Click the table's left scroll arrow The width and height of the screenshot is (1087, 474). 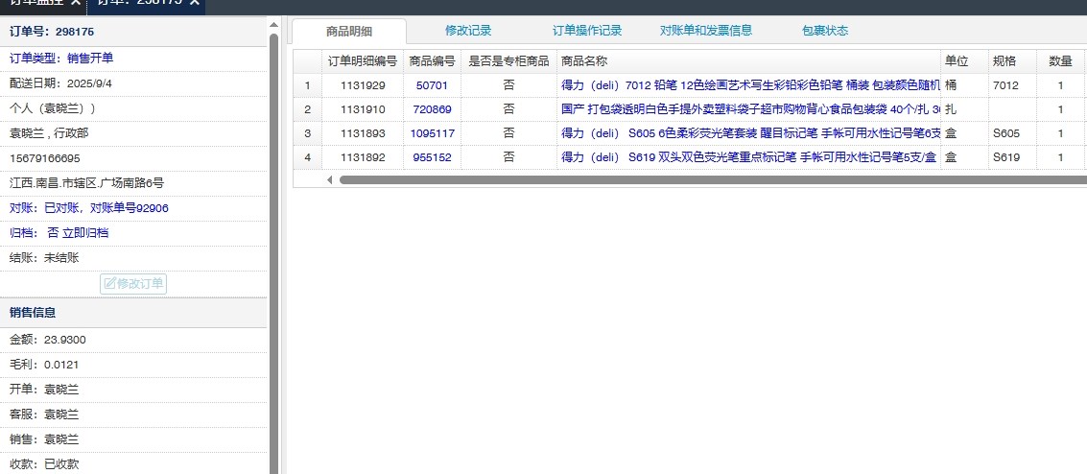point(330,179)
